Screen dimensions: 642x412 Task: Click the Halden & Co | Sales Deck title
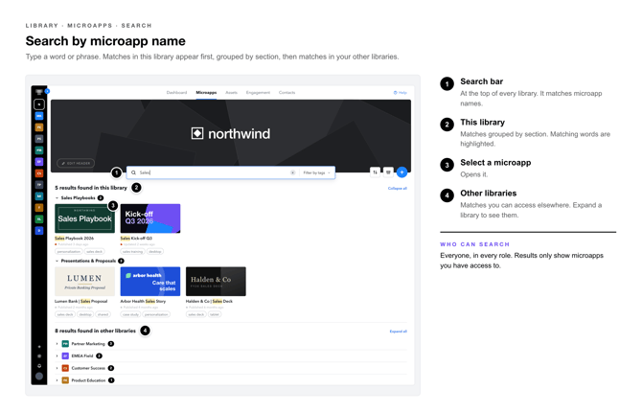point(209,301)
